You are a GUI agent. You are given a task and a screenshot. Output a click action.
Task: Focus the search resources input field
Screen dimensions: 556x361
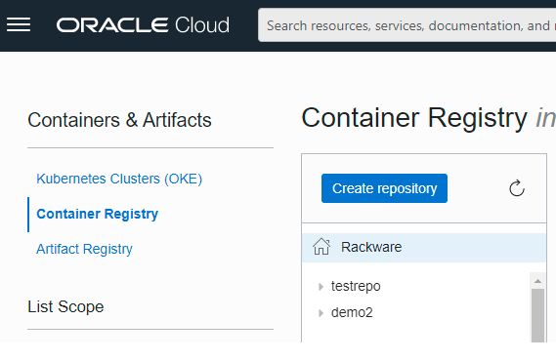[x=406, y=25]
